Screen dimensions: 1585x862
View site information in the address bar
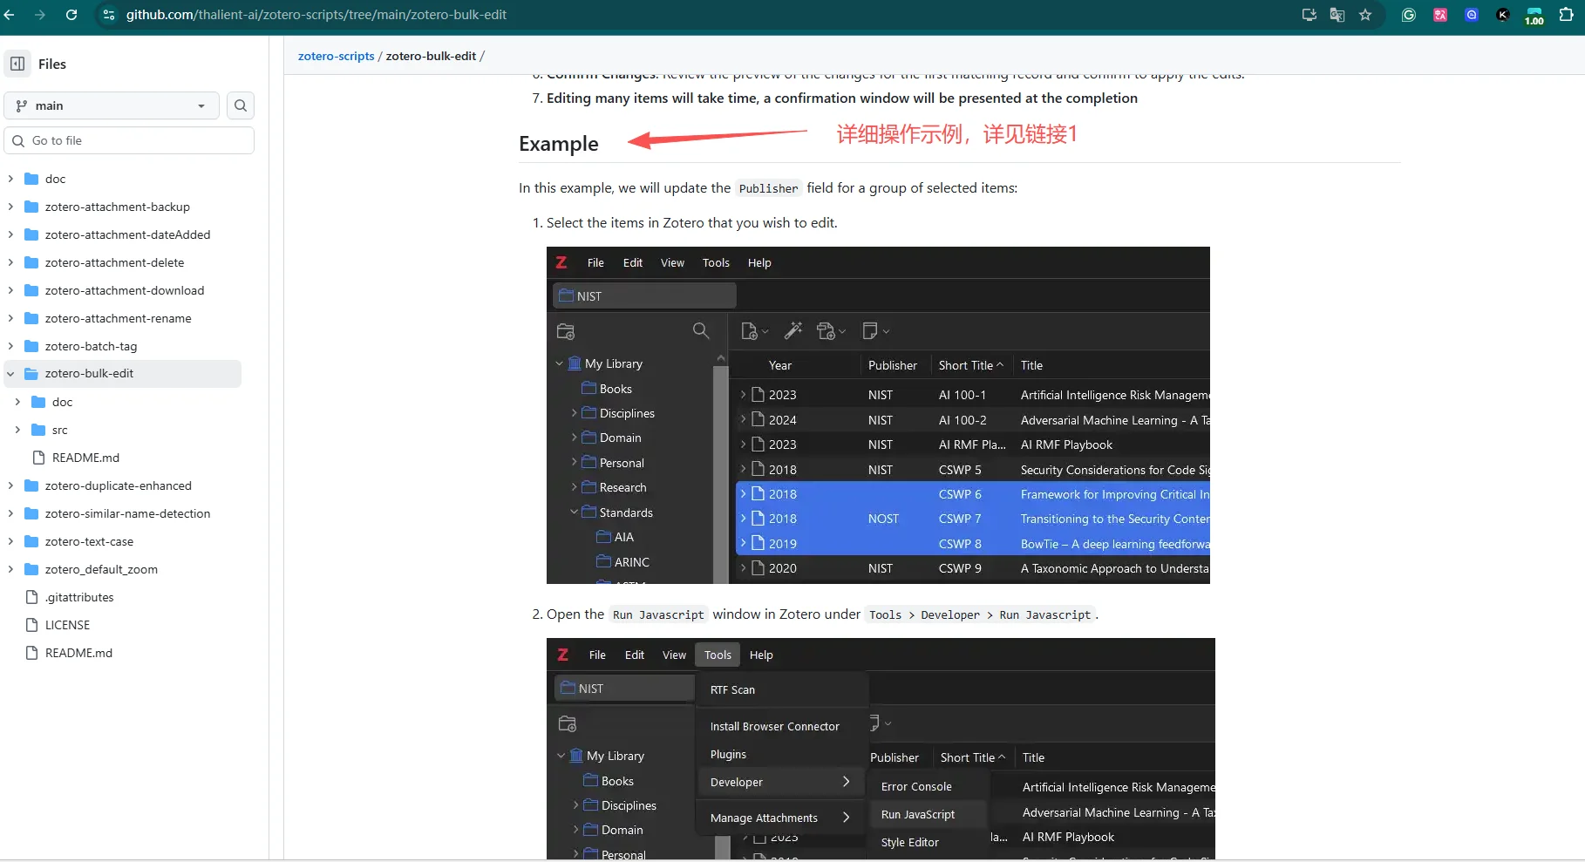108,15
